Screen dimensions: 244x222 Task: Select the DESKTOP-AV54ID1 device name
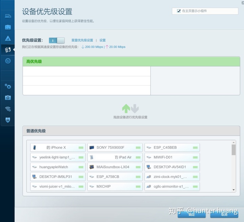tap(170, 167)
